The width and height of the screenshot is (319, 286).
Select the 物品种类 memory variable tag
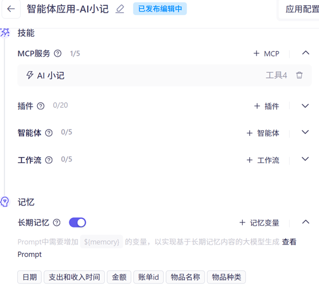click(x=226, y=277)
